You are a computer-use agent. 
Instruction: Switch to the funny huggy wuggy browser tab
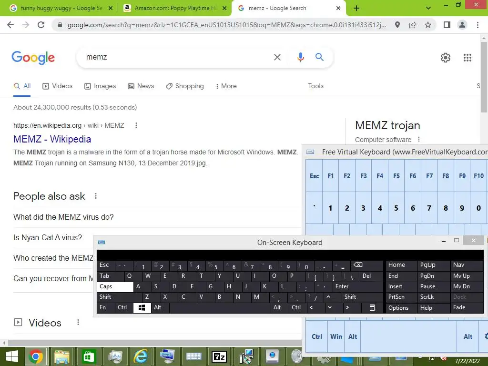(x=61, y=8)
